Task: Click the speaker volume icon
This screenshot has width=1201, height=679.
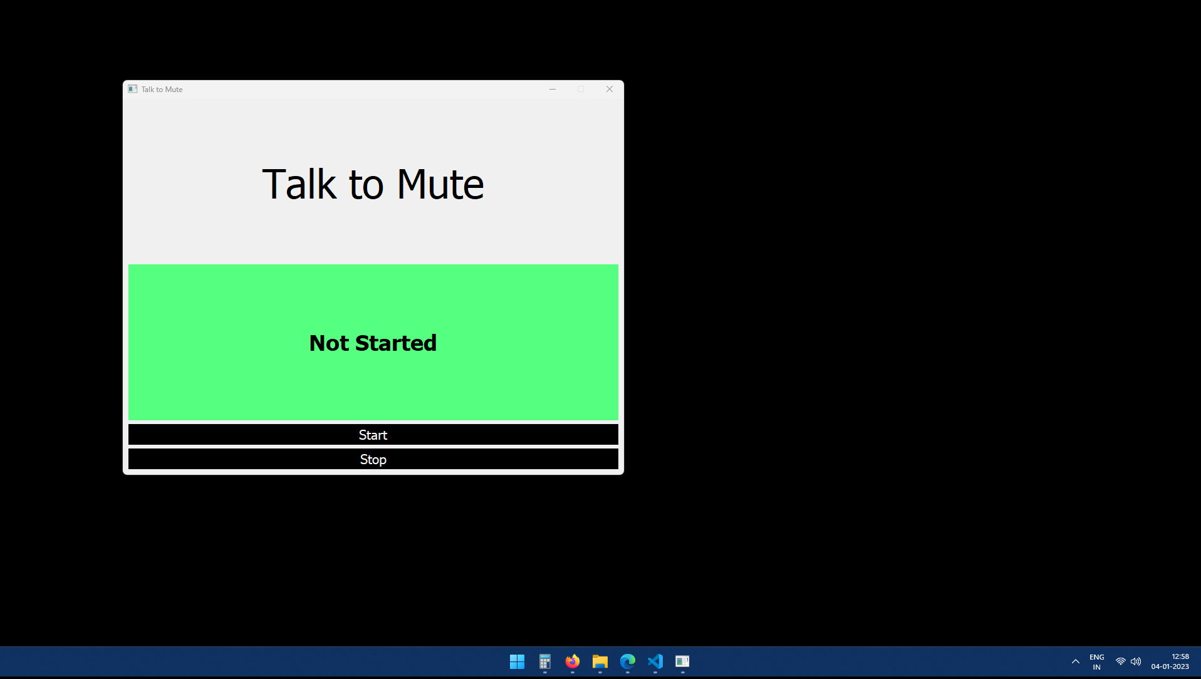Action: click(x=1136, y=661)
